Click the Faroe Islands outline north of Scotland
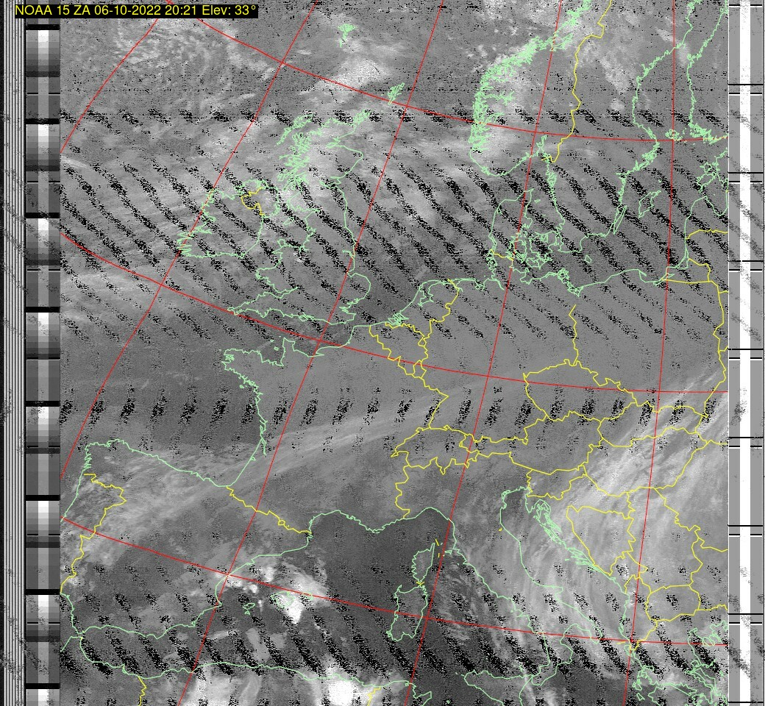Image resolution: width=765 pixels, height=706 pixels. tap(344, 32)
